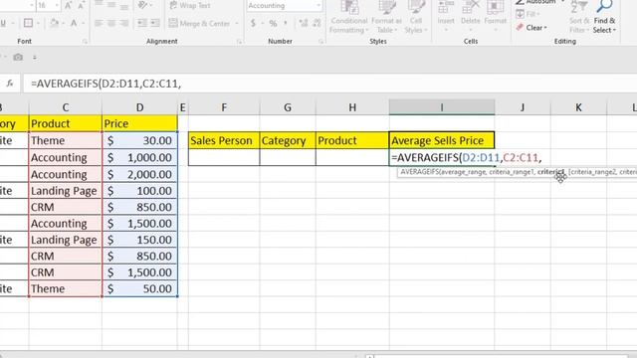Screen dimensions: 637x358
Task: Select the price cell showing 100.00
Action: tap(139, 191)
